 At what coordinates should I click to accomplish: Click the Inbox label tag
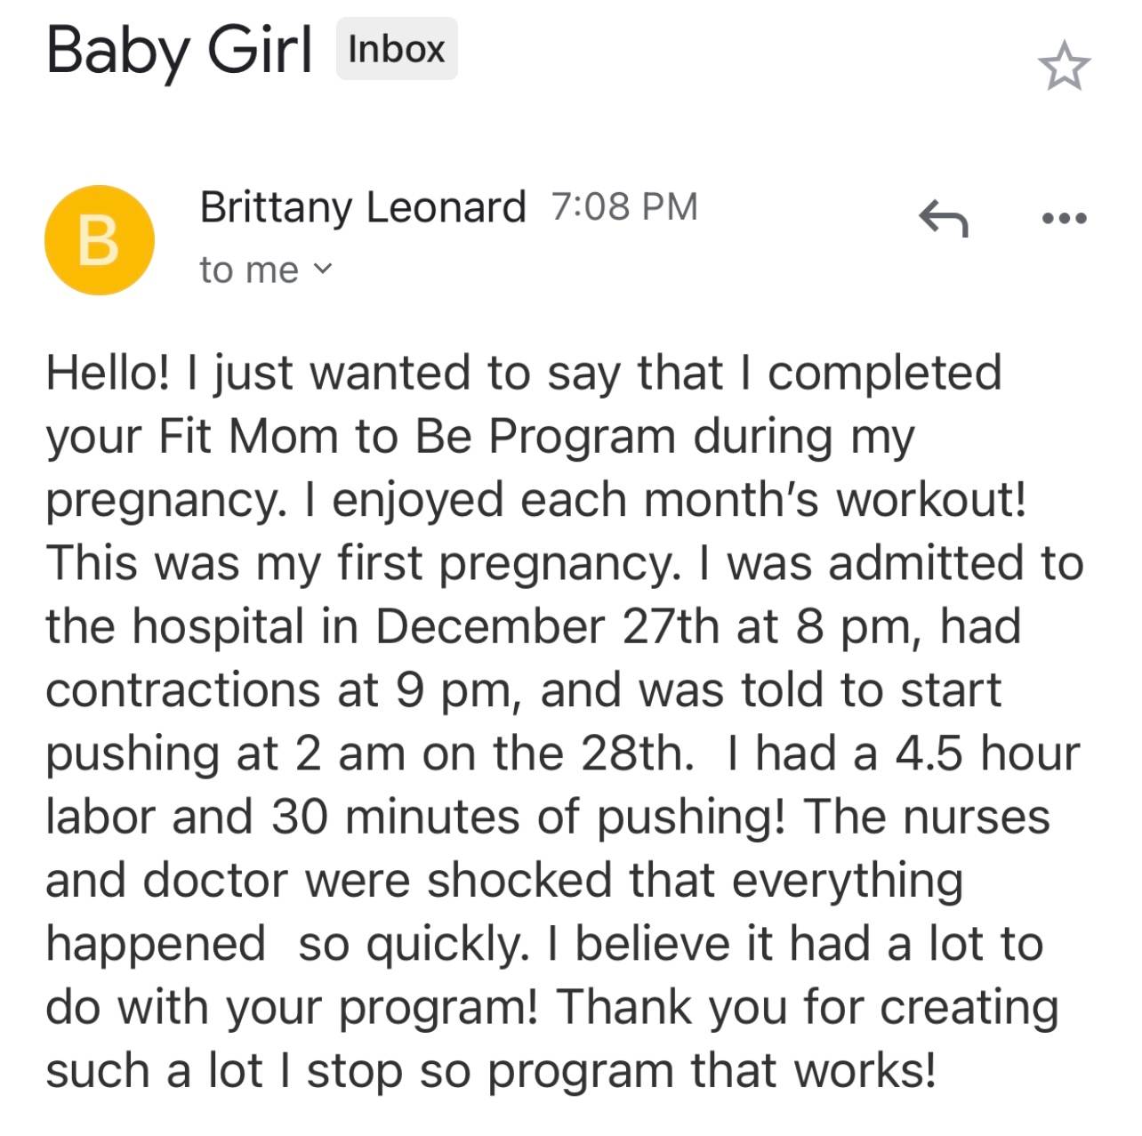pyautogui.click(x=397, y=49)
